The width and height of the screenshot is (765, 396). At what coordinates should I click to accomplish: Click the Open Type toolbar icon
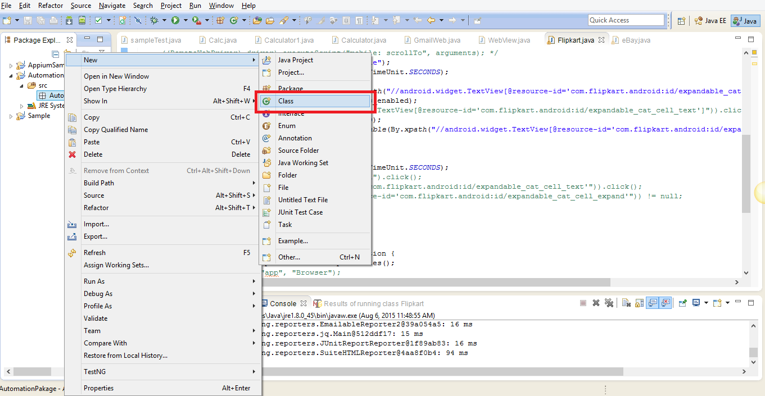click(x=257, y=20)
